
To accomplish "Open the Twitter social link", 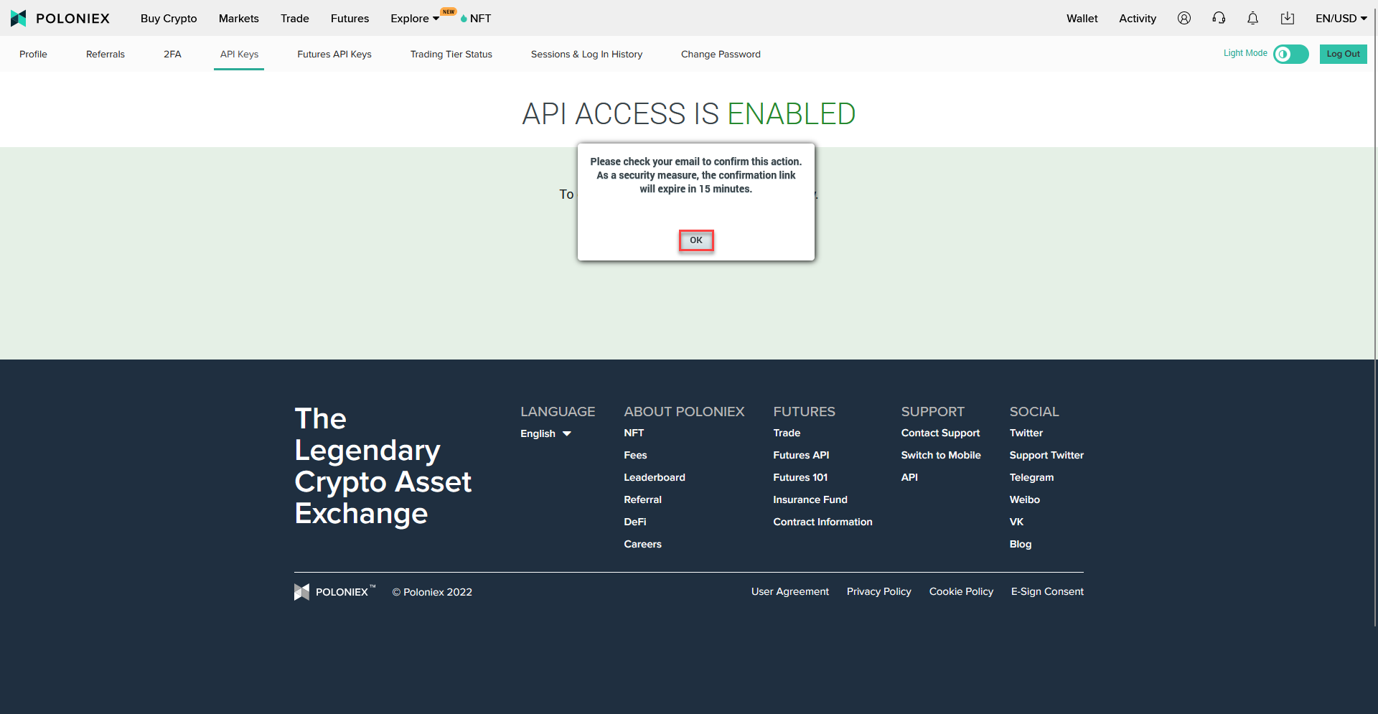I will pyautogui.click(x=1026, y=433).
